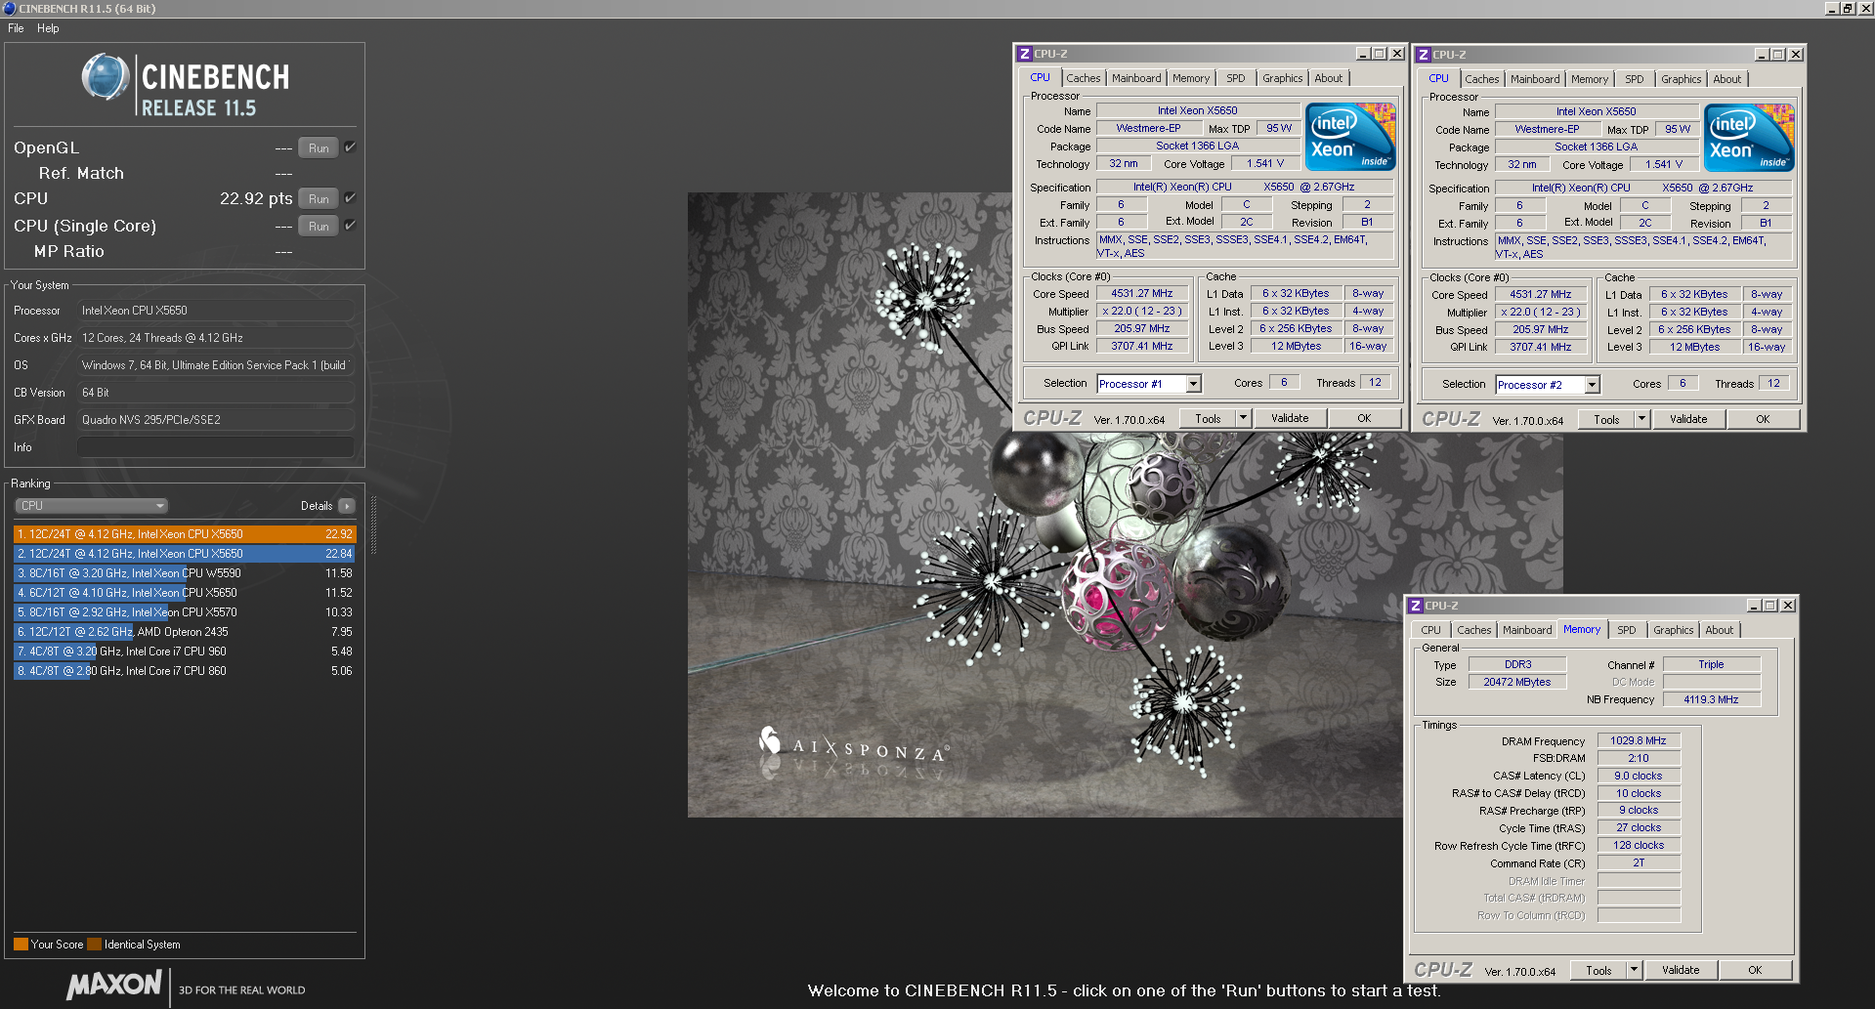Switch to Mainboard tab in first CPU-Z window
Screen dimensions: 1875x1009
click(x=1136, y=78)
